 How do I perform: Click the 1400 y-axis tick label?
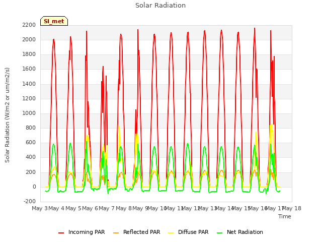point(29,84)
